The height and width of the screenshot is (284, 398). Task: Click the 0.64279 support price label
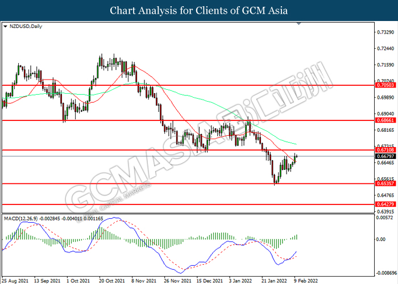(x=385, y=204)
